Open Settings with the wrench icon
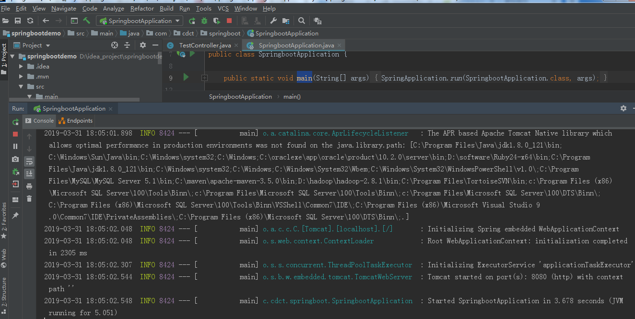 [x=273, y=21]
